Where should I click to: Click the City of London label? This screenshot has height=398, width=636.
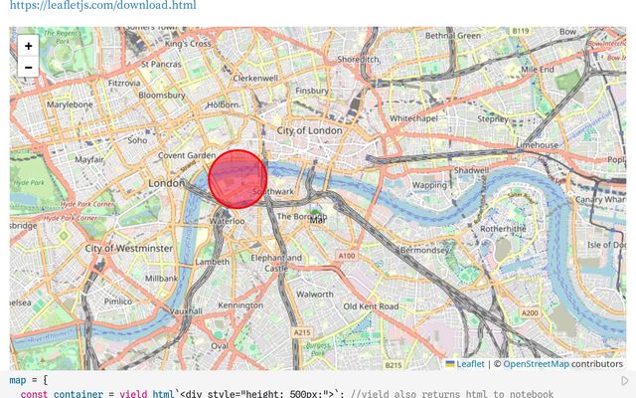pyautogui.click(x=309, y=130)
